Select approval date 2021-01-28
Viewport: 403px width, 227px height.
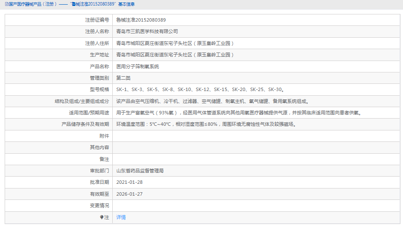[129, 182]
